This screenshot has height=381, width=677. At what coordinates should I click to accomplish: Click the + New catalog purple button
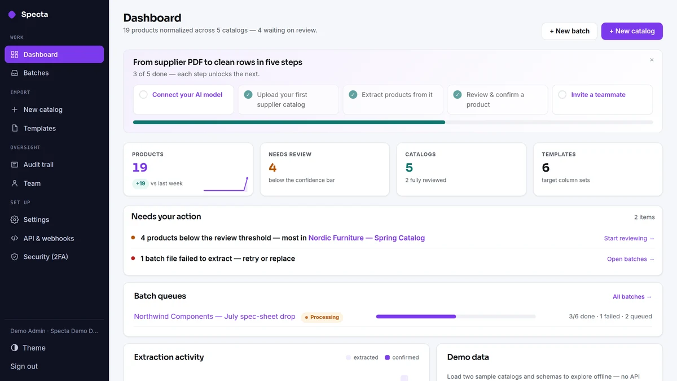(632, 31)
